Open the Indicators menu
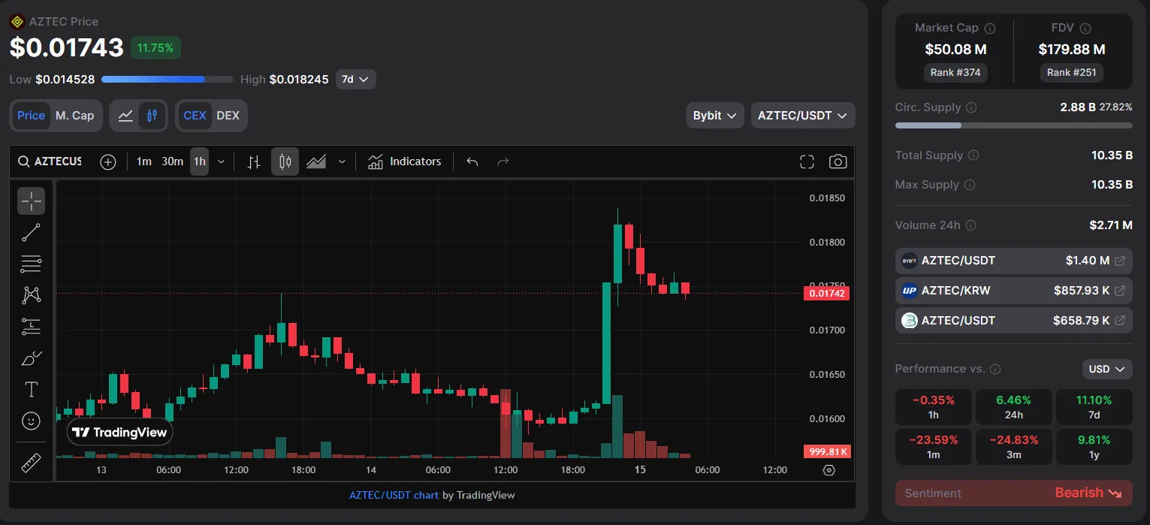 pos(404,161)
